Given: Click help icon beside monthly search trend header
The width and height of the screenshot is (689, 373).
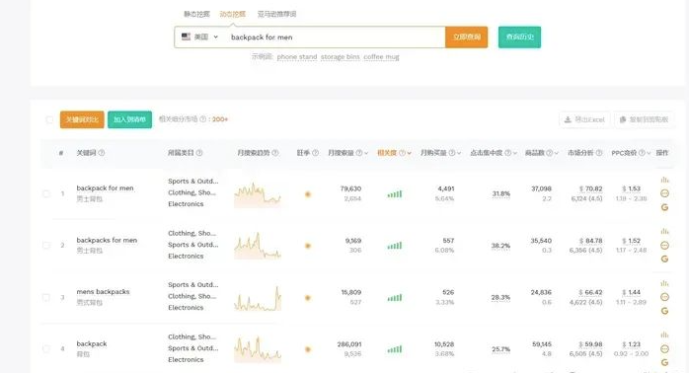Looking at the screenshot, I should (x=275, y=153).
